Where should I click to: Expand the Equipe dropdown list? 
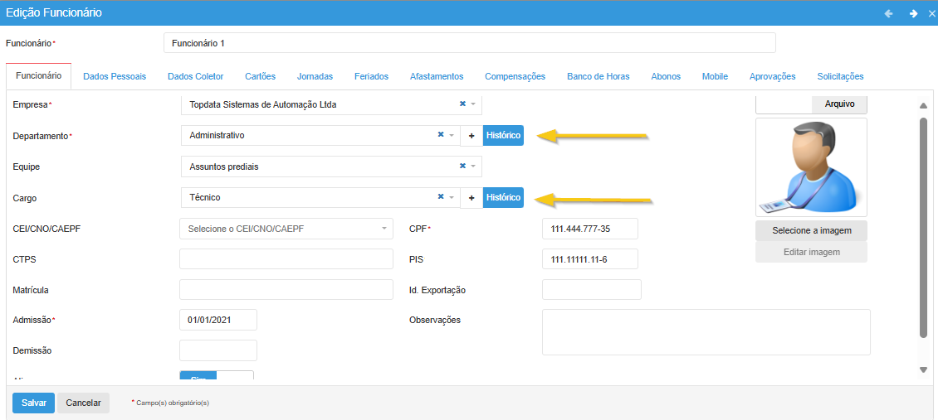pos(473,167)
